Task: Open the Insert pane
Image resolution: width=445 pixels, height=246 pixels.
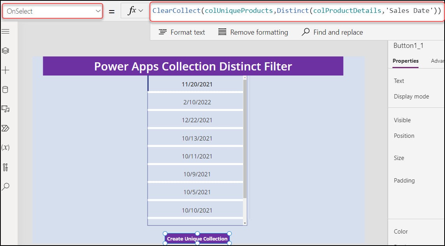Action: (5, 70)
